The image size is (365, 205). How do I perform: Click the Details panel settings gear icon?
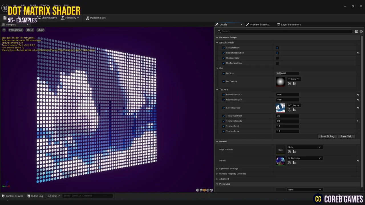361,31
